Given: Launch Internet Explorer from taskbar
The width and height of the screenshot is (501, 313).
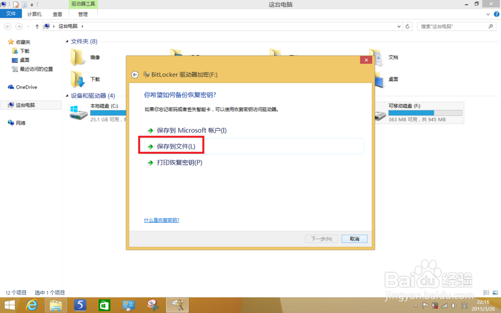Looking at the screenshot, I should click(32, 305).
